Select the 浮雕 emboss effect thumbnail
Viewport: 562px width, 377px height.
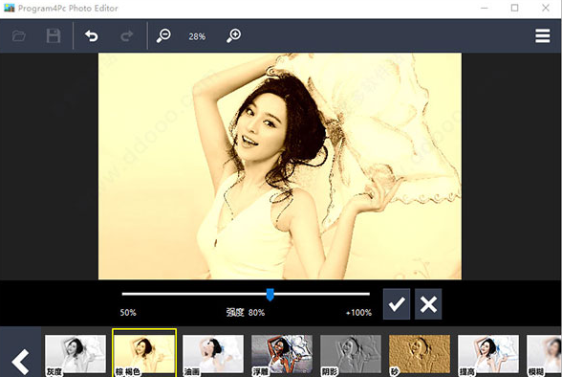tap(282, 355)
